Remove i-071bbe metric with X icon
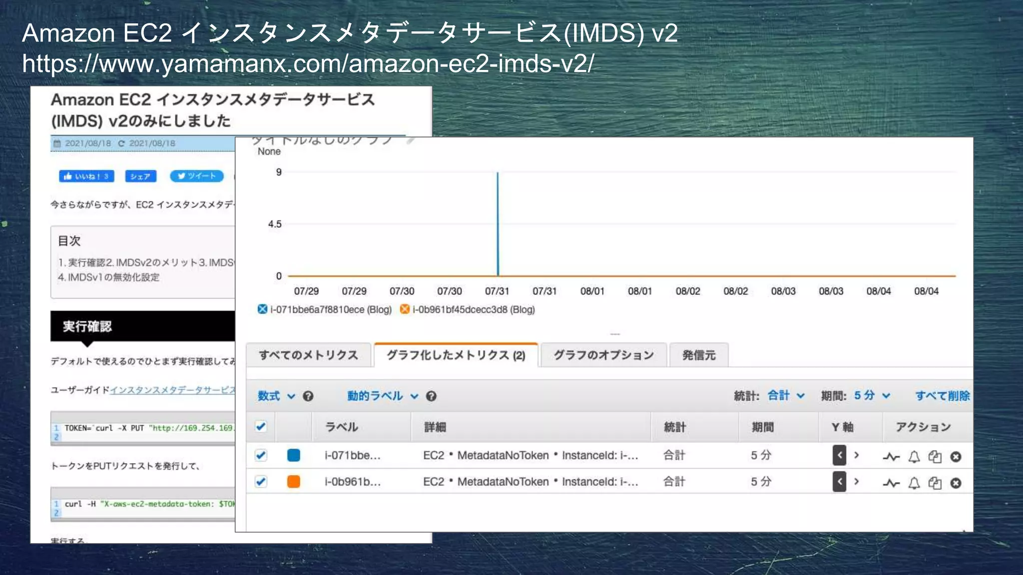The width and height of the screenshot is (1023, 575). [x=956, y=457]
